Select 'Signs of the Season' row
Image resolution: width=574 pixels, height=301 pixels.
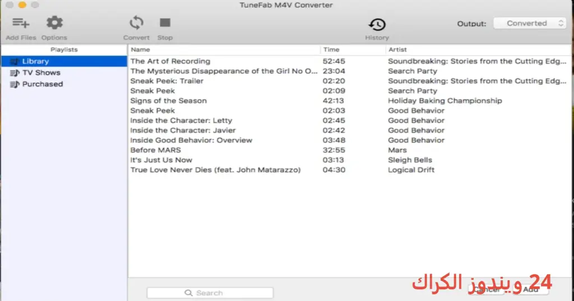point(350,101)
